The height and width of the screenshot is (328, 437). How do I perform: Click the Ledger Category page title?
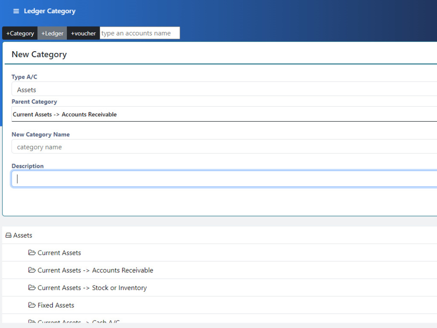pos(50,11)
